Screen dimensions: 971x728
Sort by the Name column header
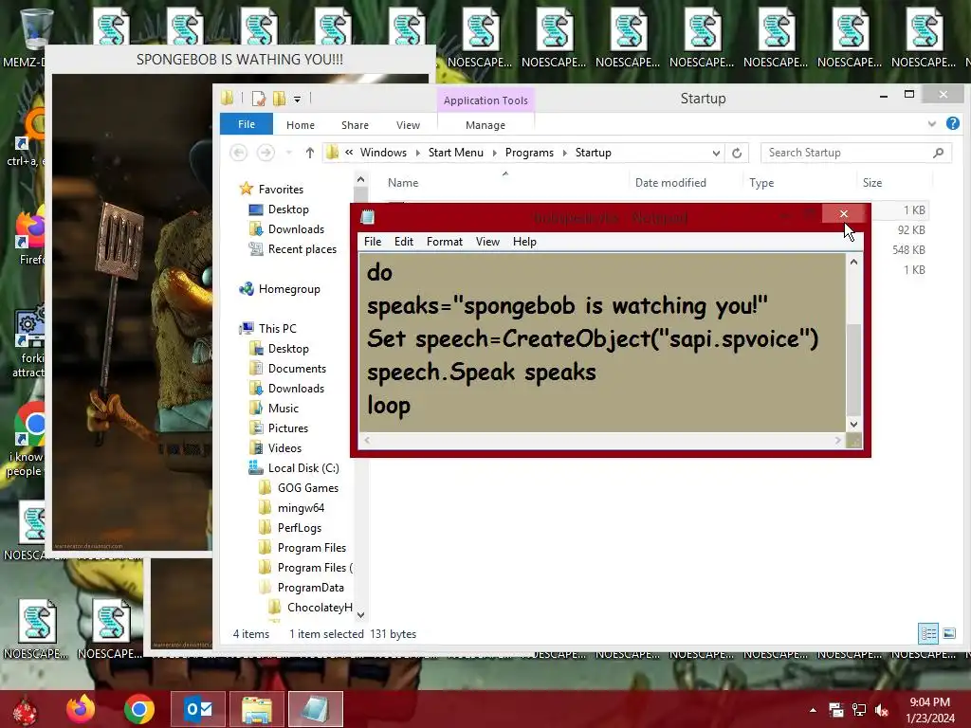[x=403, y=183]
